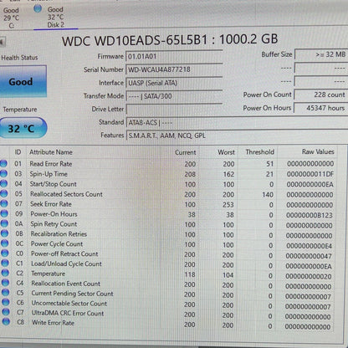Click status circle for Power-On Hours row
This screenshot has height=348, width=348.
point(4,213)
